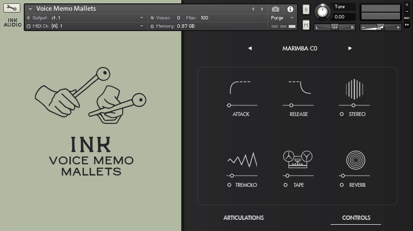
Task: Click the stereo width icon
Action: 354,89
